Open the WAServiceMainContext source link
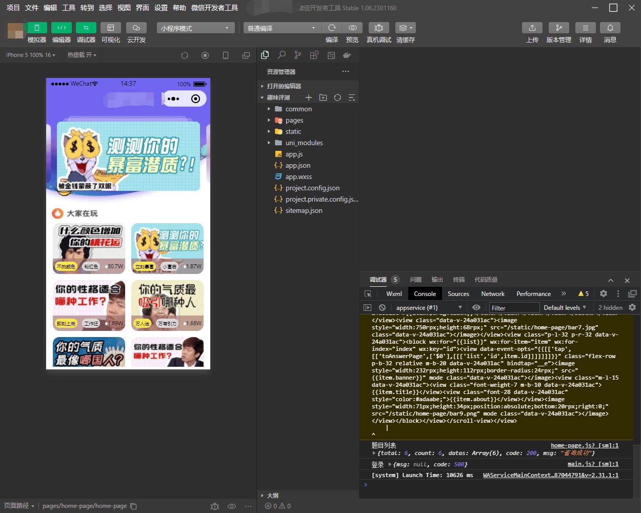 coord(551,475)
